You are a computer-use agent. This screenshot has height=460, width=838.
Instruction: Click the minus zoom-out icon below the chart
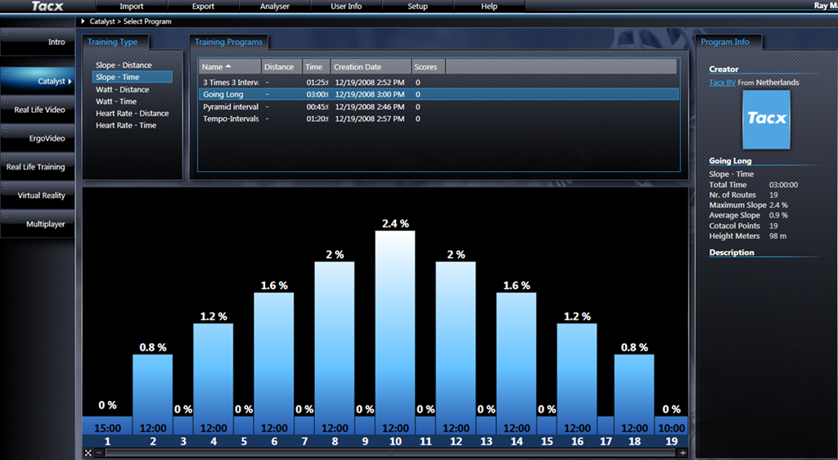tap(99, 453)
